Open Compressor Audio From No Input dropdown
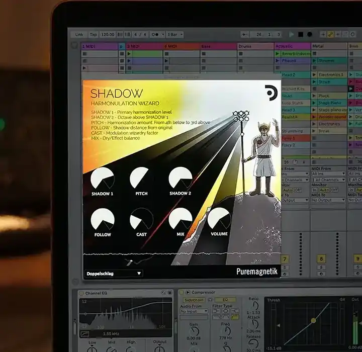This screenshot has height=352, width=362. point(194,311)
